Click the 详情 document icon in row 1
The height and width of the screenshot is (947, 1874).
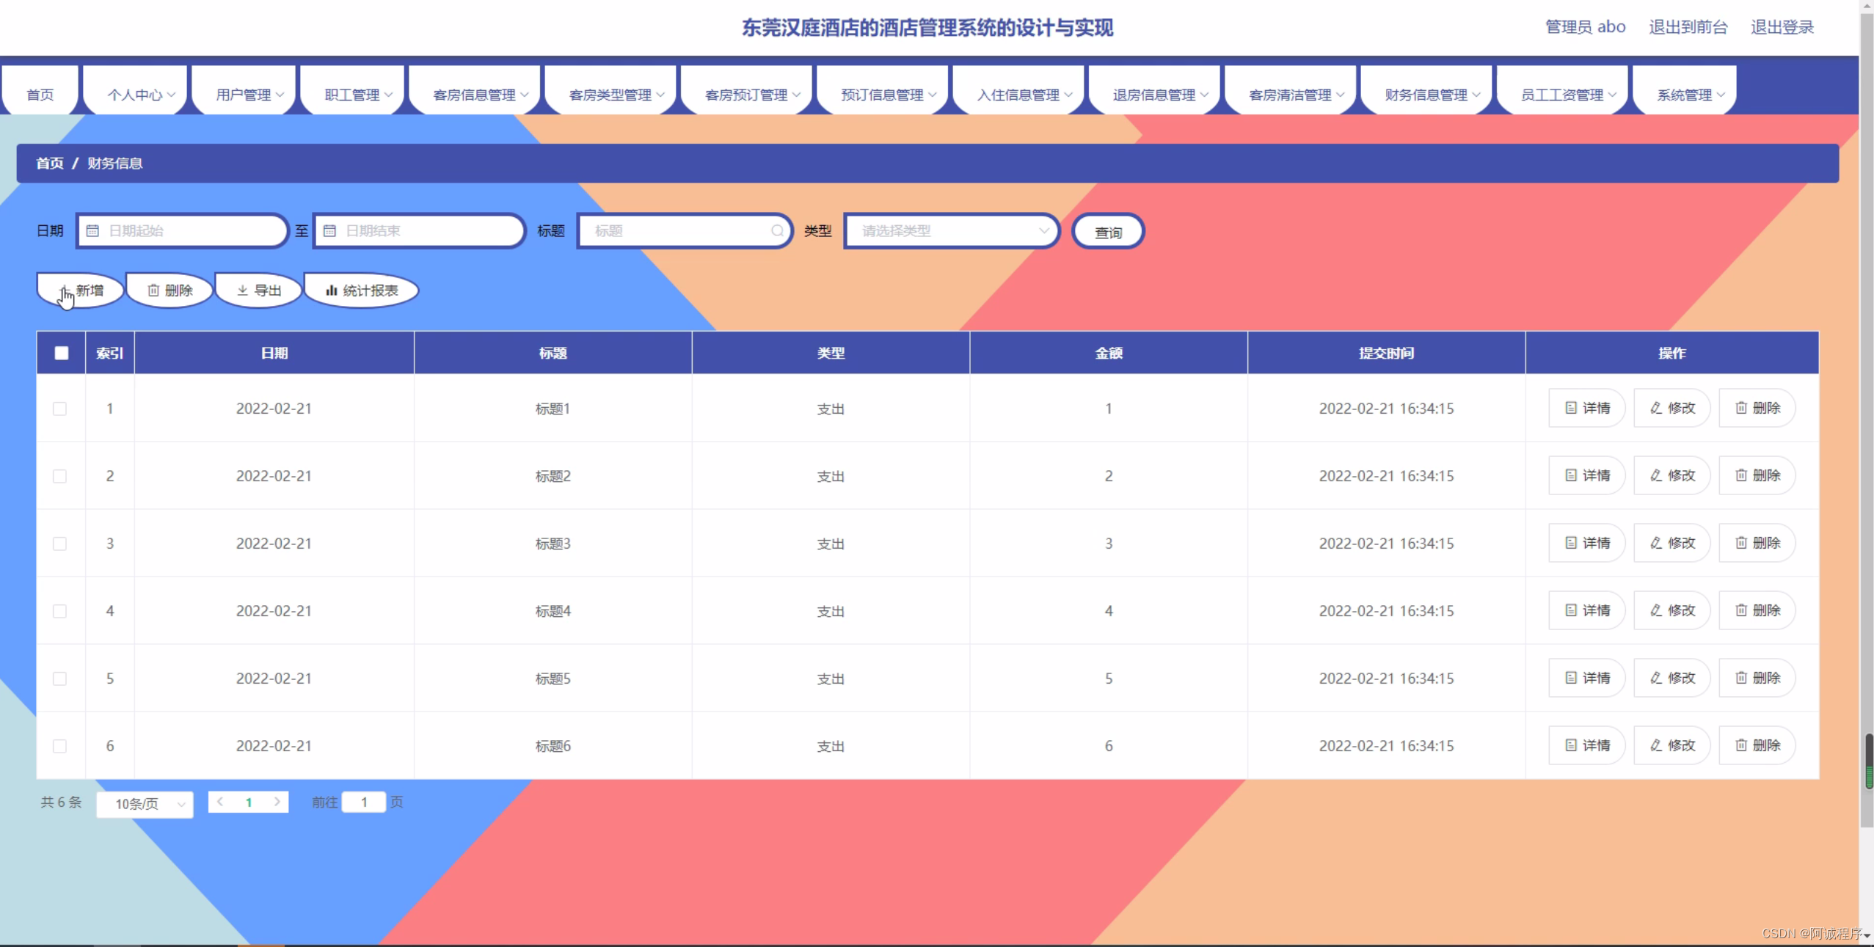coord(1570,408)
